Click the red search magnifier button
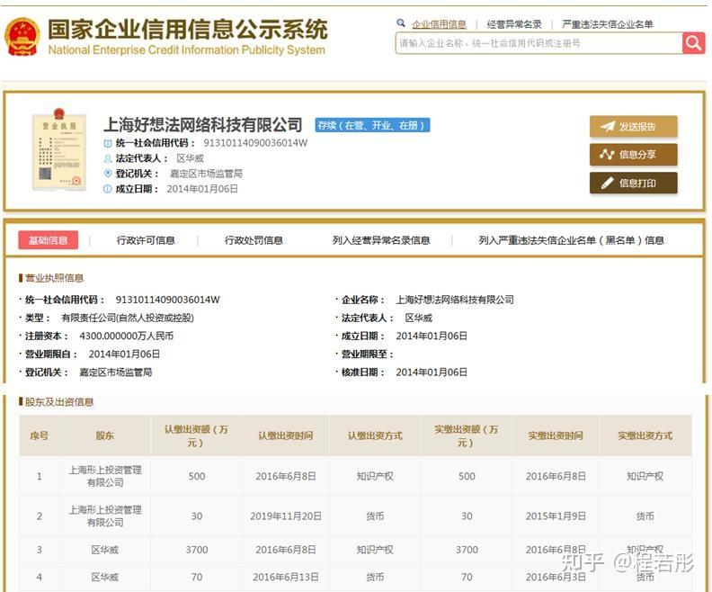Image resolution: width=712 pixels, height=592 pixels. [x=693, y=43]
